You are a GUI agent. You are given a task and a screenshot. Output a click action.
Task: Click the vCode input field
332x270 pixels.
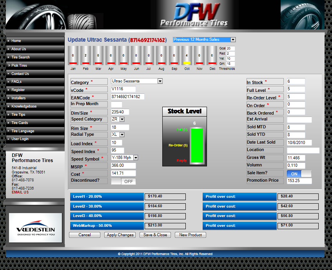point(123,89)
